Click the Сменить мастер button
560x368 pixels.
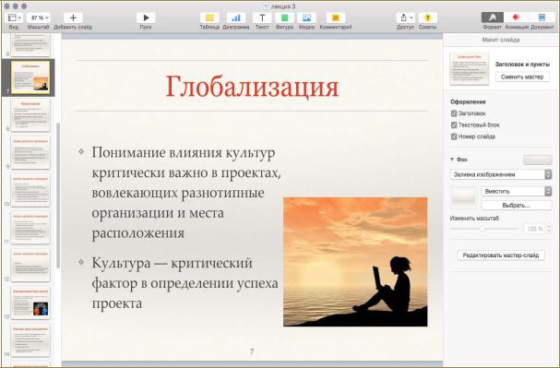(x=522, y=77)
